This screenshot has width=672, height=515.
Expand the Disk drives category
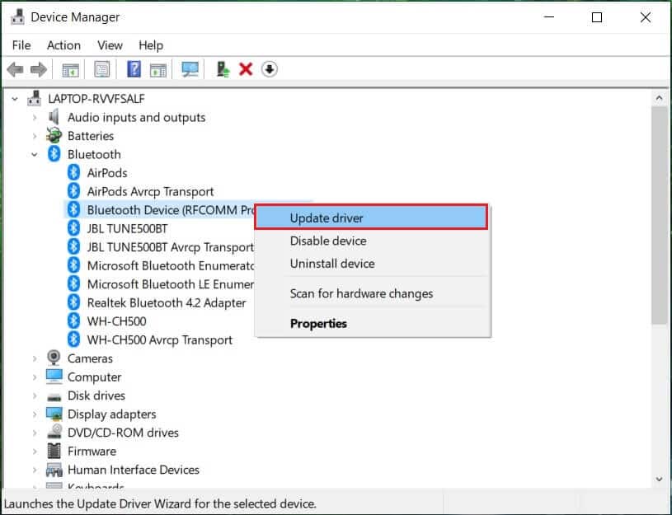pyautogui.click(x=35, y=396)
